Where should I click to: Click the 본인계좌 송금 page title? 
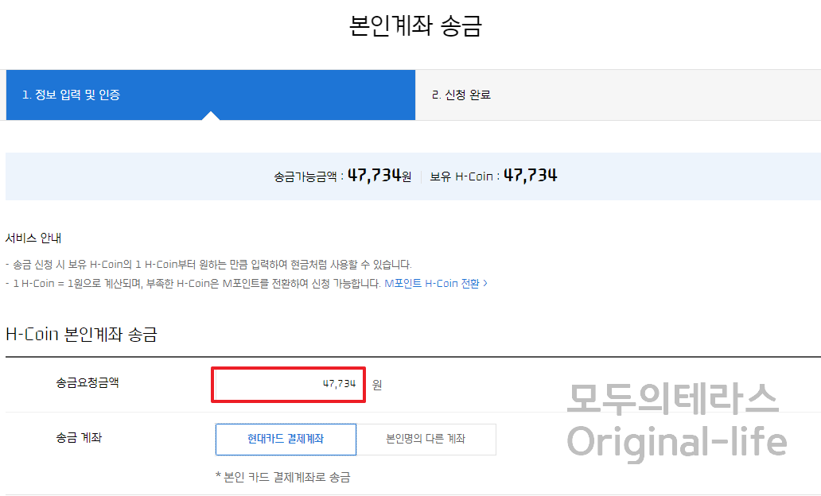click(415, 25)
